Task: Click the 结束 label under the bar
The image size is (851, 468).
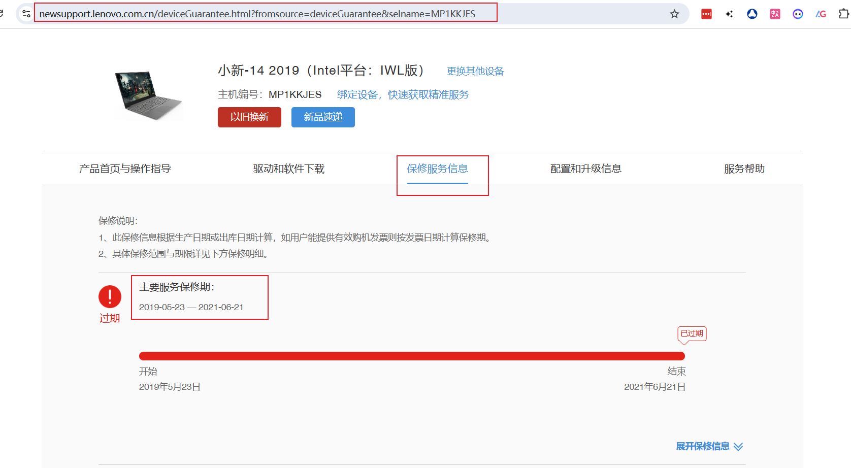Action: pyautogui.click(x=677, y=372)
